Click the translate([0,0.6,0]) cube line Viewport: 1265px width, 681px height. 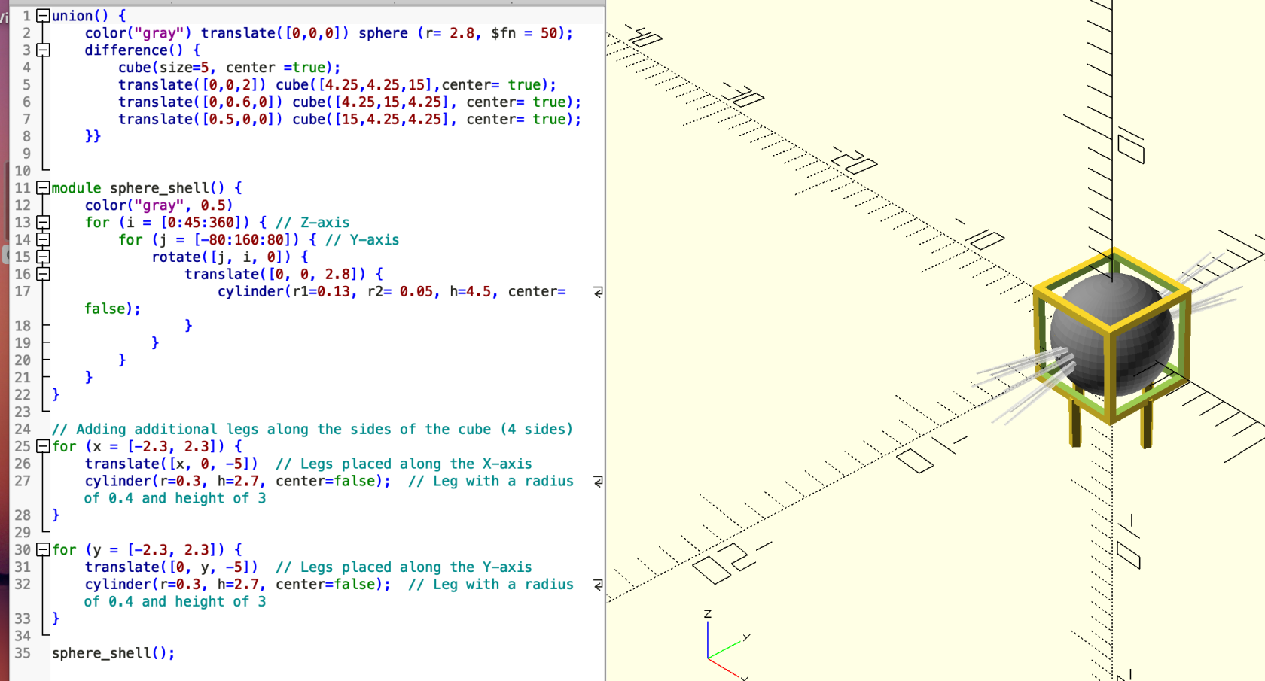click(349, 102)
